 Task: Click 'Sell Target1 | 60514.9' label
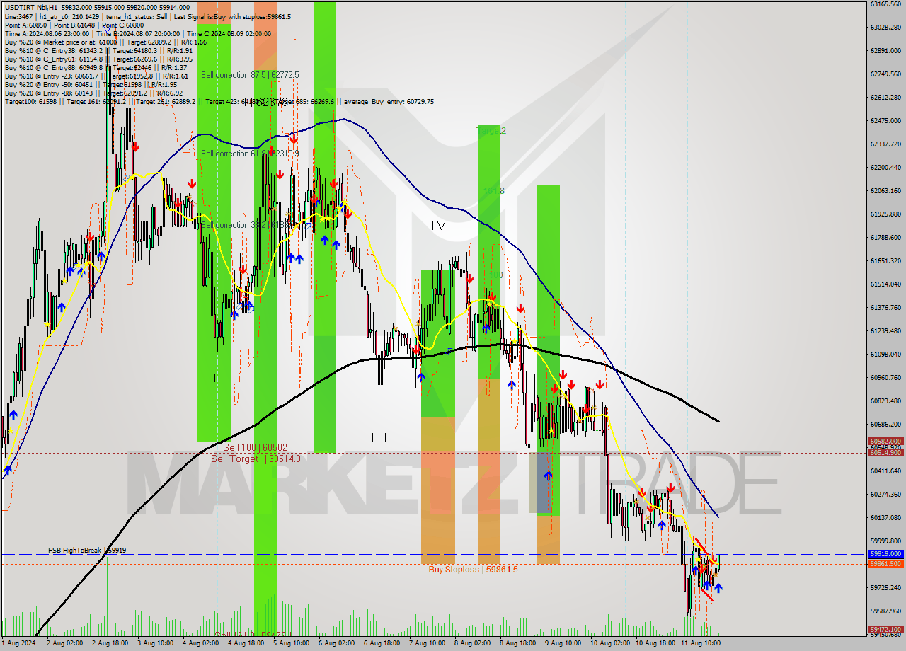pyautogui.click(x=256, y=459)
